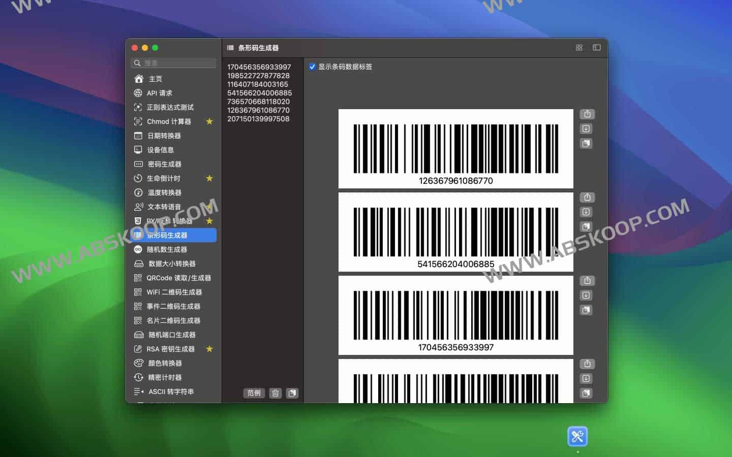Image resolution: width=732 pixels, height=457 pixels.
Task: Uncheck the 显示条码数据标签 checkbox
Action: click(313, 67)
